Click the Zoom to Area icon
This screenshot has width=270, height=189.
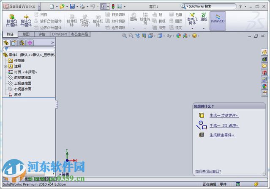131,36
